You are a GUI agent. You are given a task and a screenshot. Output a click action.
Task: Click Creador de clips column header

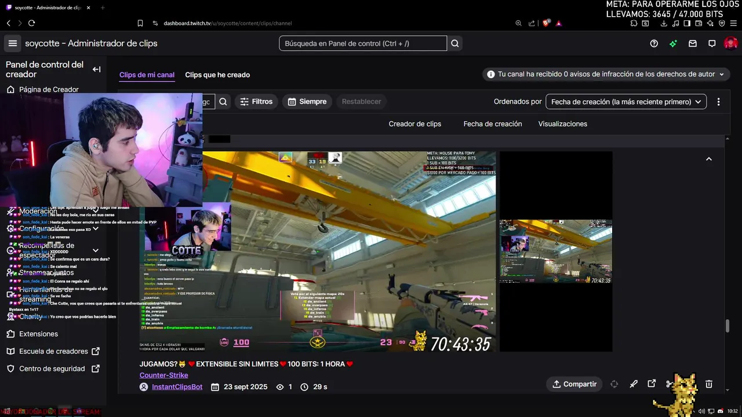click(415, 124)
